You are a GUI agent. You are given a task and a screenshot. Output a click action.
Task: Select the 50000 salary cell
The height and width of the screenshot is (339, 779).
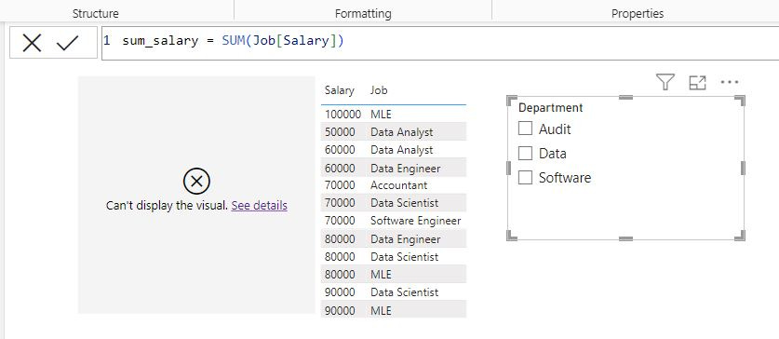tap(340, 132)
